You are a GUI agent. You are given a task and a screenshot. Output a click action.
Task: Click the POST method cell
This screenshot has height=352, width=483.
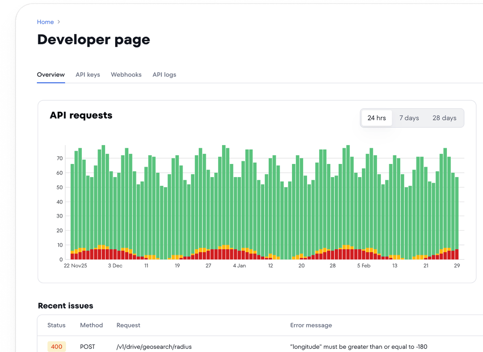(x=87, y=347)
